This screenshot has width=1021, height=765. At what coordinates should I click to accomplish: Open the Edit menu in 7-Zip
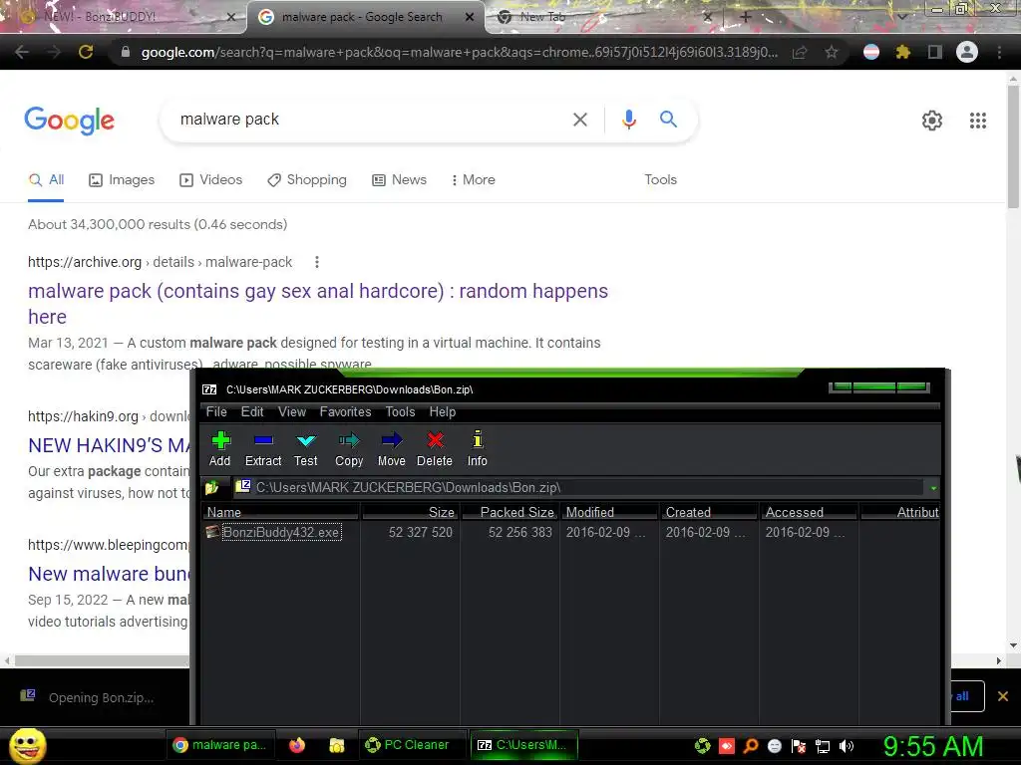coord(252,411)
